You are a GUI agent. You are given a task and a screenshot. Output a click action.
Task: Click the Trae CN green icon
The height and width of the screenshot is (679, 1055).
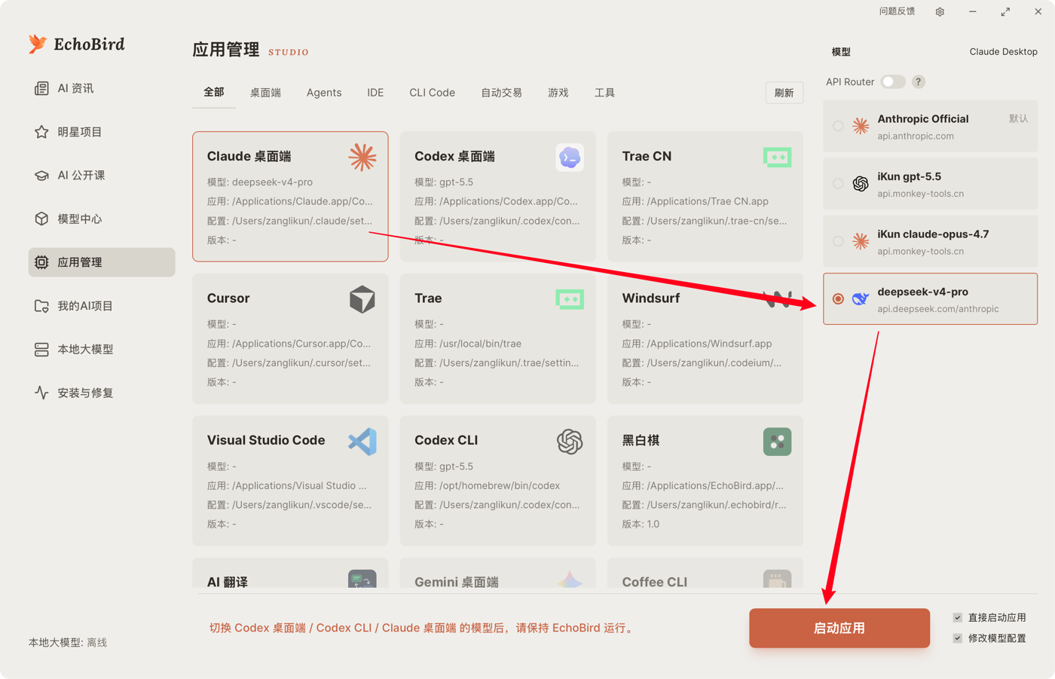(777, 158)
